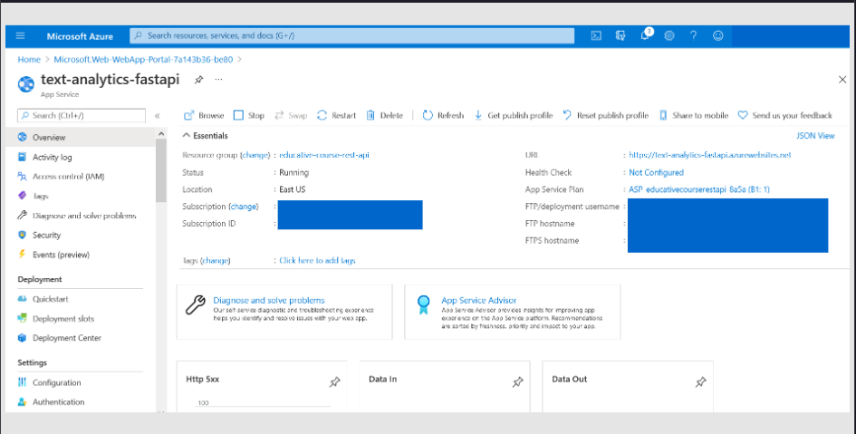This screenshot has width=856, height=434.
Task: Pin the Data In chart
Action: tap(517, 382)
